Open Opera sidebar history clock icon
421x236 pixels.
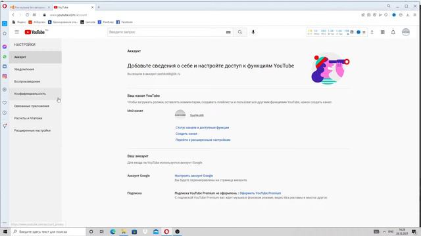tap(5, 113)
